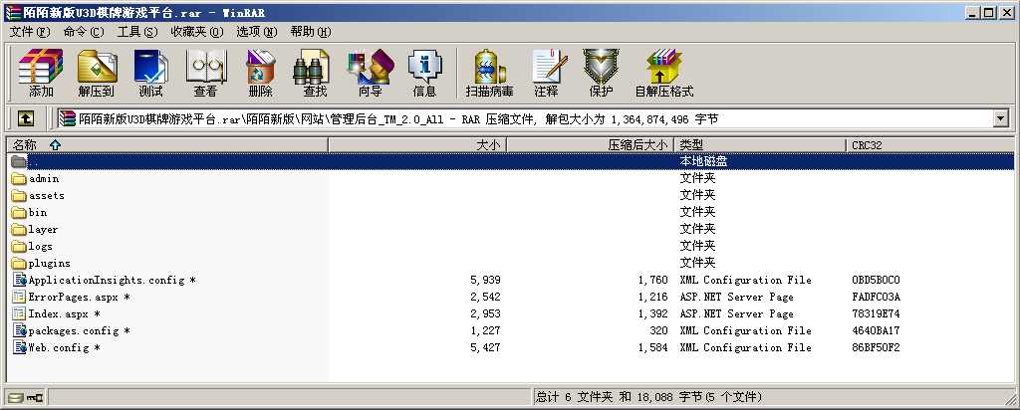Image resolution: width=1020 pixels, height=410 pixels.
Task: Select the parent '..' directory row
Action: [x=511, y=162]
